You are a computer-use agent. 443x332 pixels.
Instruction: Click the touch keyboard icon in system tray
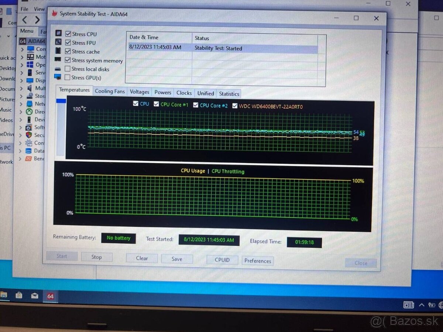[x=409, y=304]
